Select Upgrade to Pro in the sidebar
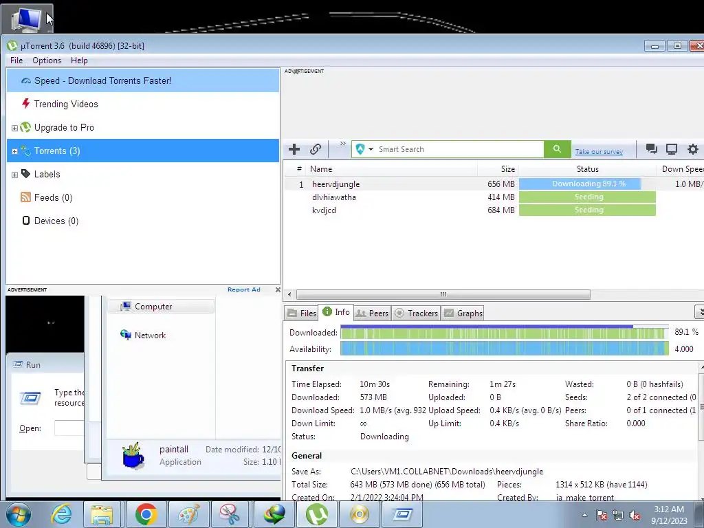Viewport: 704px width, 528px height. (143, 127)
